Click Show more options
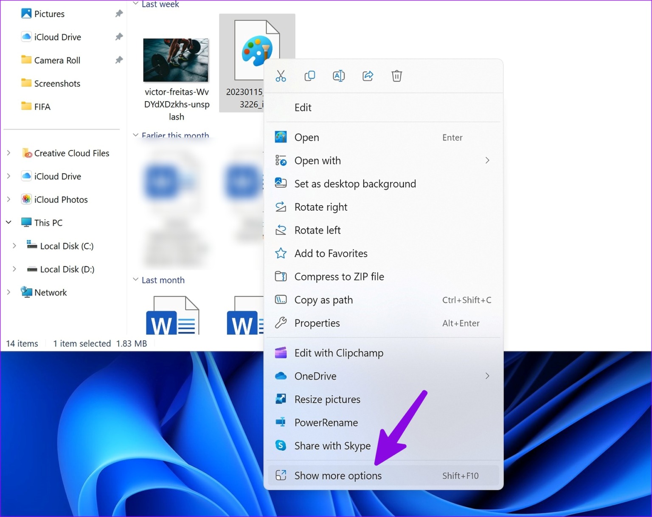652x517 pixels. (x=337, y=475)
